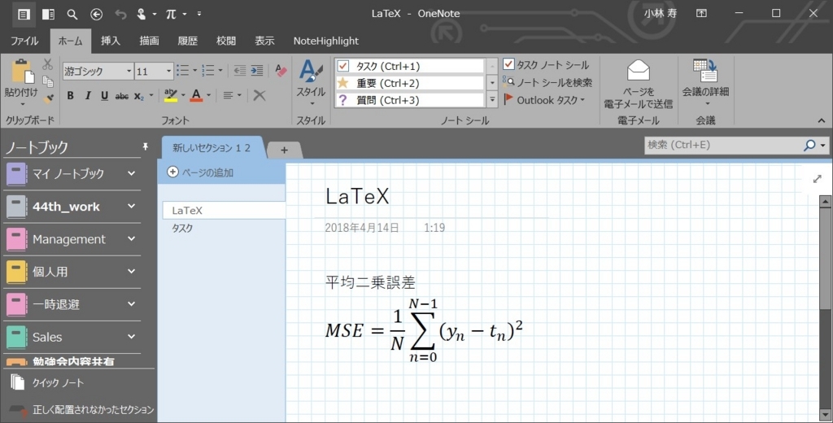Click the bulleted list icon

[183, 71]
